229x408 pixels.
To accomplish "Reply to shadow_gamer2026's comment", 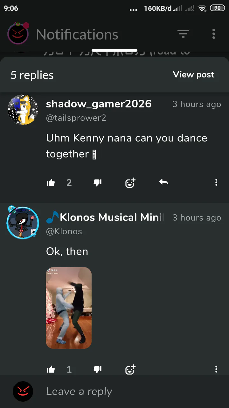I will pyautogui.click(x=163, y=183).
